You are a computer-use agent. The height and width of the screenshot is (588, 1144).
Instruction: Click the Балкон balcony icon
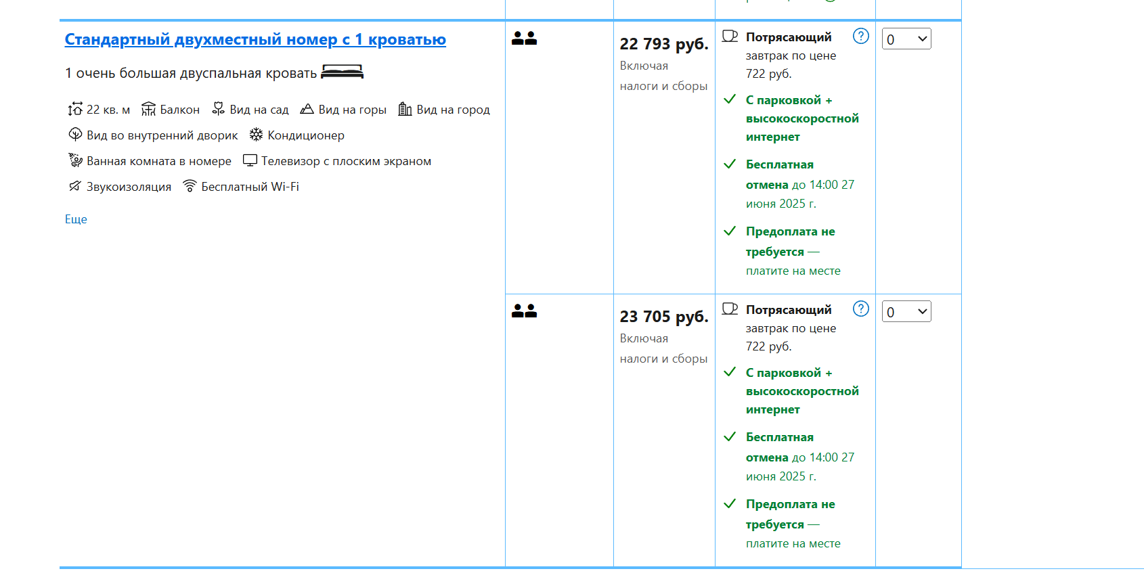pyautogui.click(x=148, y=109)
